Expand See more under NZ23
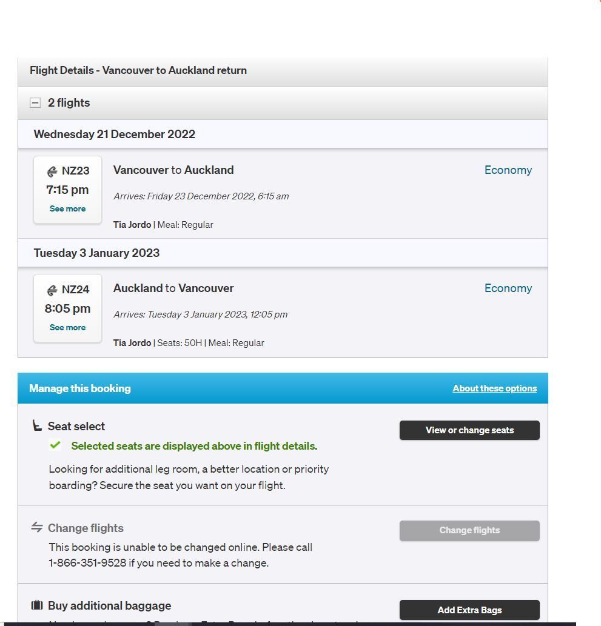 (67, 209)
